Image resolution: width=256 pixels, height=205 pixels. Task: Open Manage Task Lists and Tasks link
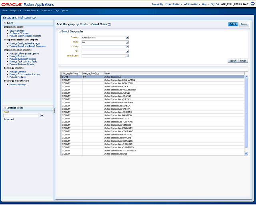[23, 62]
